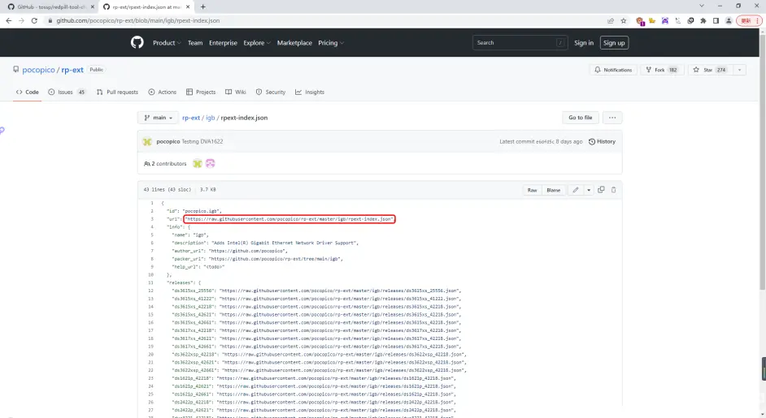Open the Product dropdown menu
This screenshot has height=418, width=766.
pyautogui.click(x=167, y=43)
